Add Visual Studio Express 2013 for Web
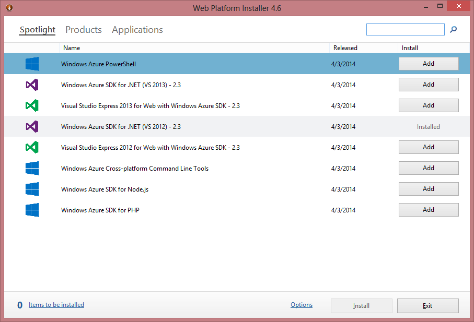This screenshot has height=322, width=474. pos(429,105)
